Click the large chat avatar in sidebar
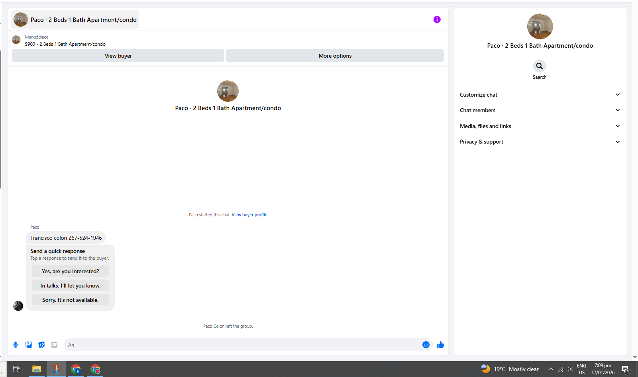Image resolution: width=638 pixels, height=377 pixels. (x=540, y=26)
